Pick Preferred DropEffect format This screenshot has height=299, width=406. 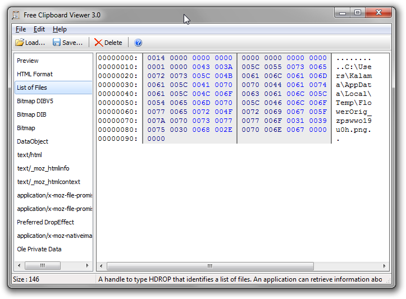coord(45,222)
